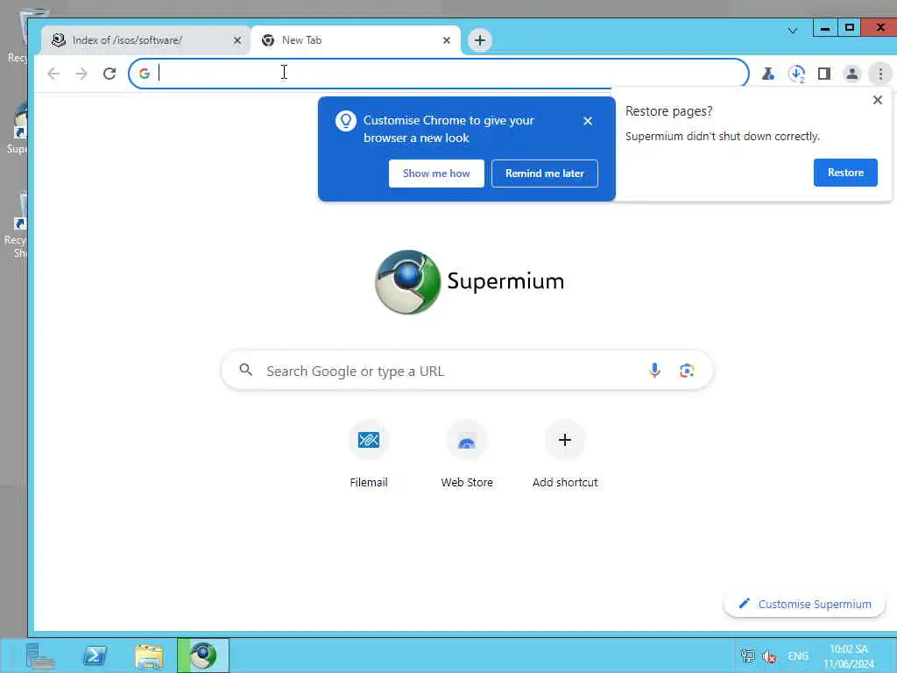
Task: Go back with the back arrow
Action: 53,74
